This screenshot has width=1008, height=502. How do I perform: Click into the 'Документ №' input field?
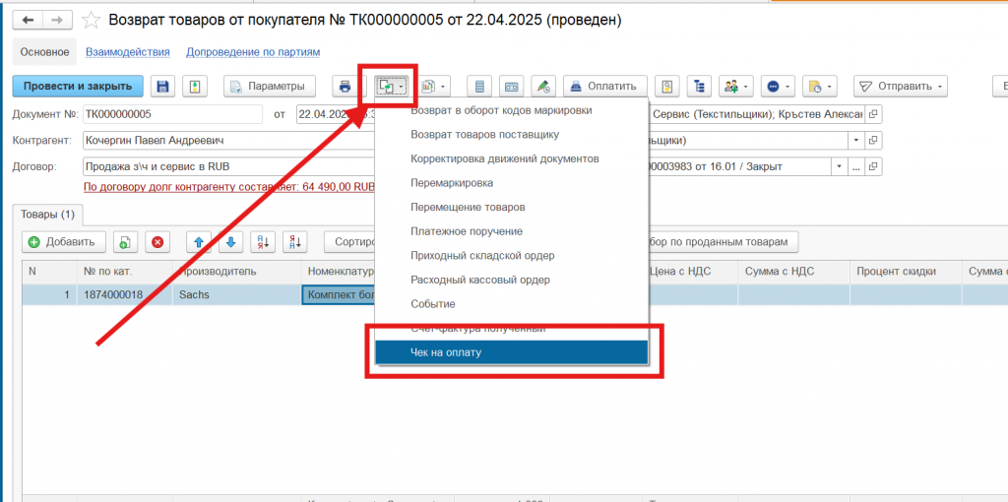click(x=172, y=114)
